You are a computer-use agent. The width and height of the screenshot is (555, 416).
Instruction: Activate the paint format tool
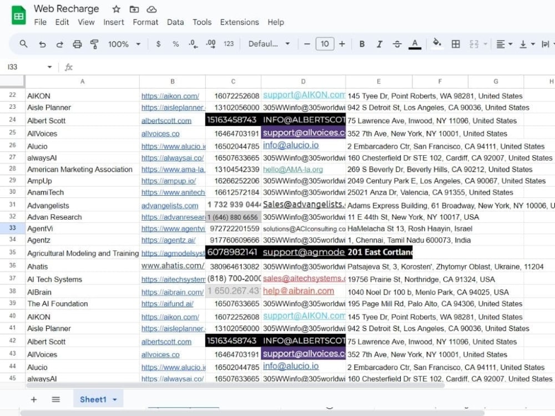tap(94, 44)
